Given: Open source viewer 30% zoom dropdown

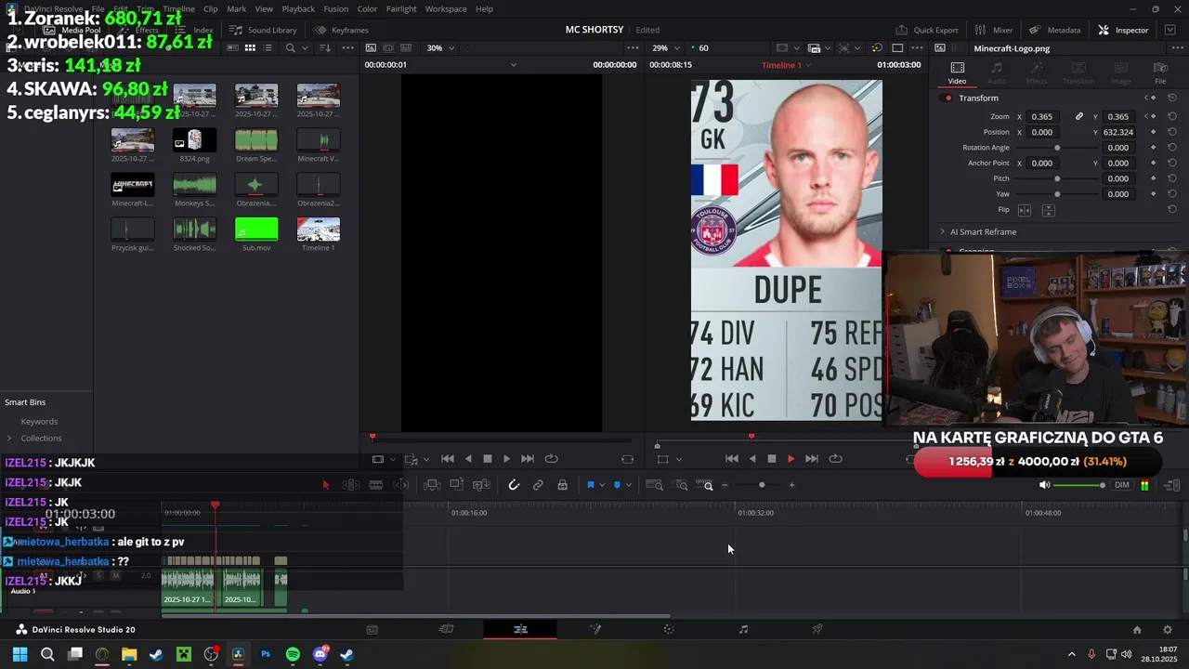Looking at the screenshot, I should pos(440,48).
